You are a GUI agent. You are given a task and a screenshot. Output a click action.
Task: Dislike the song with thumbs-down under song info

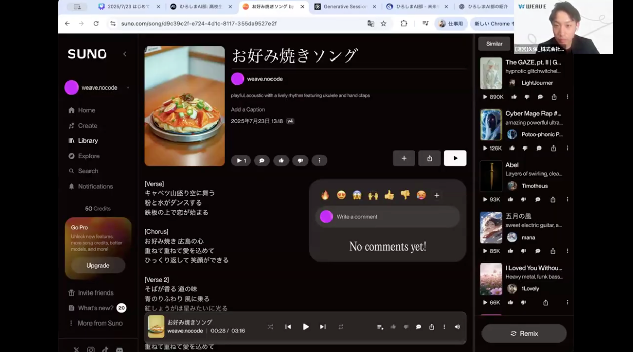(x=300, y=160)
